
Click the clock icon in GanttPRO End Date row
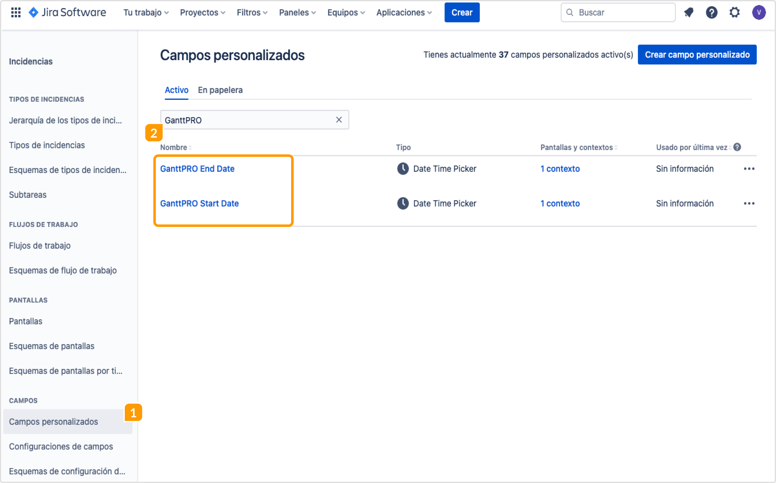pos(403,169)
